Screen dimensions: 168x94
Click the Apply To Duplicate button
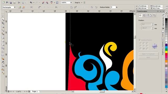pyautogui.click(x=148, y=54)
